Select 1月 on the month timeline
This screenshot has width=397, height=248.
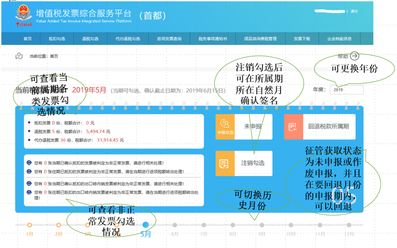pyautogui.click(x=30, y=225)
